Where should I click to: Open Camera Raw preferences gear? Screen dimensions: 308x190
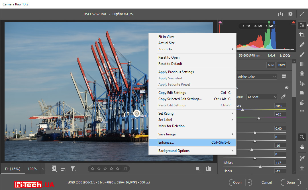290,14
